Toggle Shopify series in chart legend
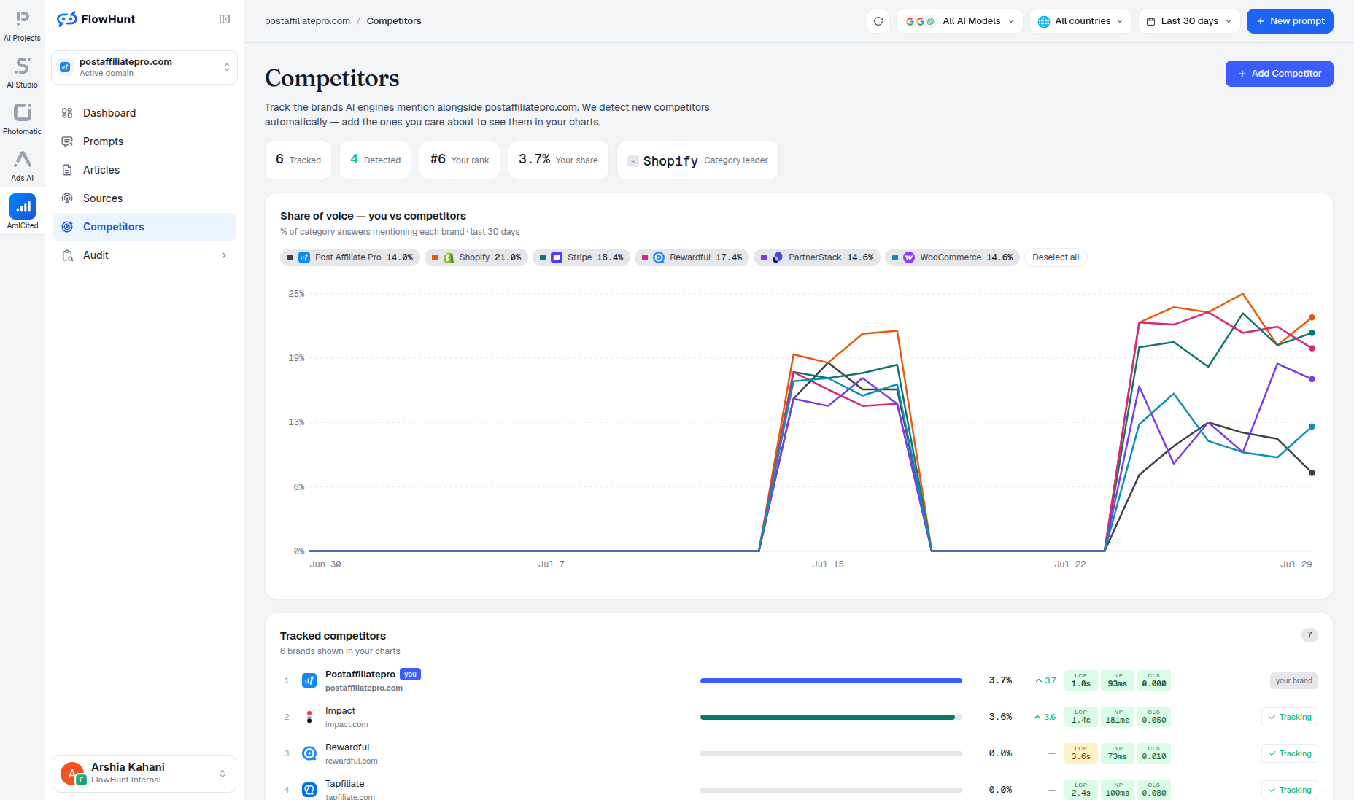Viewport: 1354px width, 800px height. pyautogui.click(x=476, y=257)
